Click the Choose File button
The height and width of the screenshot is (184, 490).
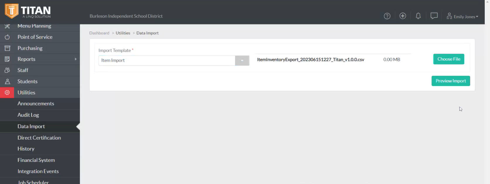[449, 59]
